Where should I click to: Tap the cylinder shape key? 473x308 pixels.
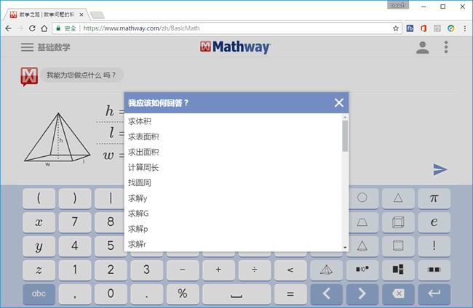pyautogui.click(x=398, y=246)
